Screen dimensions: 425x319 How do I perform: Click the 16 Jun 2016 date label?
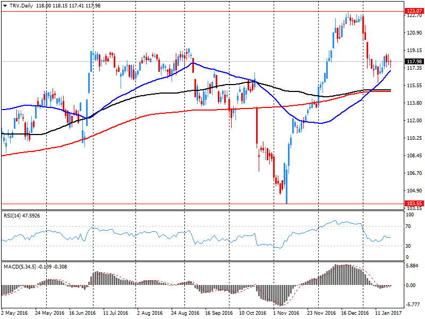[x=82, y=313]
